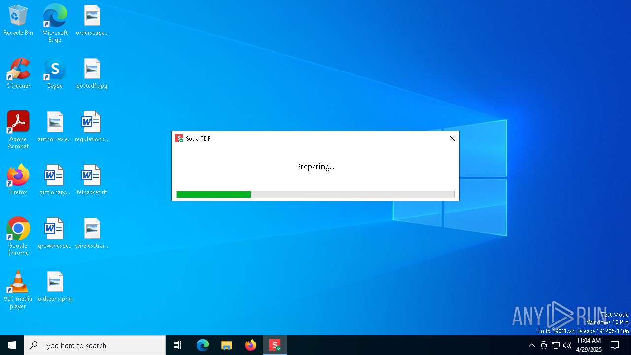The width and height of the screenshot is (631, 355).
Task: Click the Show desktop sliver
Action: tap(630, 345)
